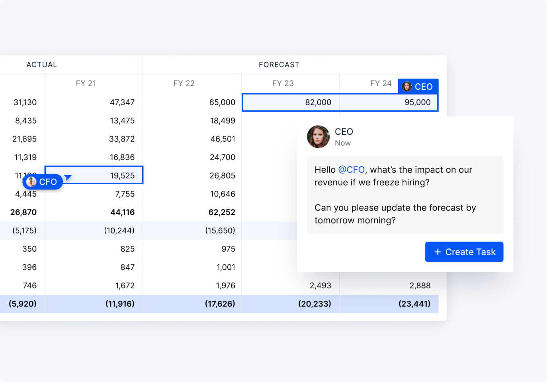The image size is (547, 382).
Task: Click the plus icon on the Create Task button
Action: click(x=438, y=252)
